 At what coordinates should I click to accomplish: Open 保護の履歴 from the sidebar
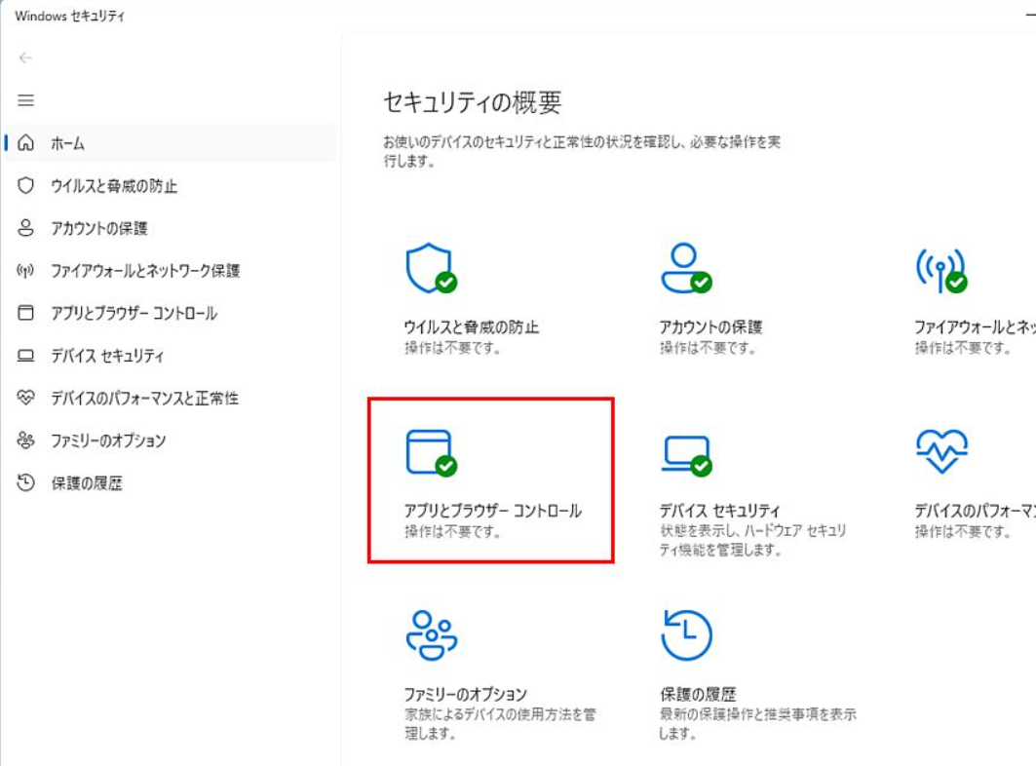(87, 483)
